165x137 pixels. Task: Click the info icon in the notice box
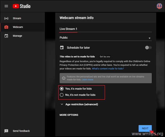coord(64,78)
